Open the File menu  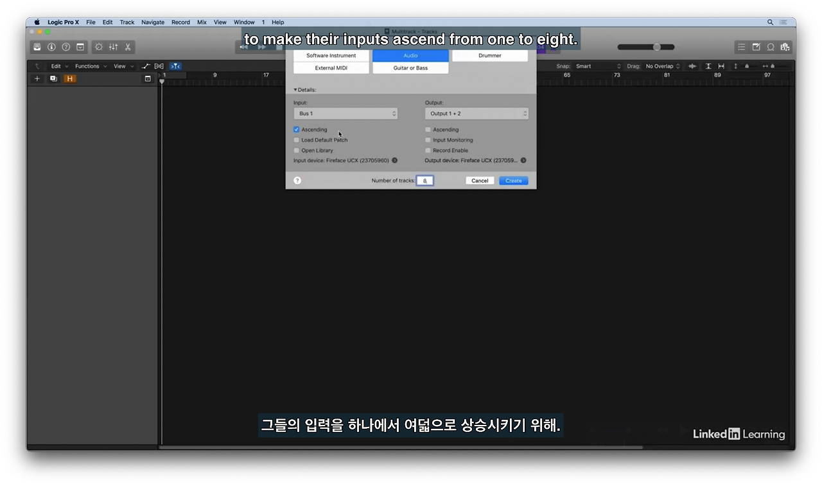(x=91, y=22)
